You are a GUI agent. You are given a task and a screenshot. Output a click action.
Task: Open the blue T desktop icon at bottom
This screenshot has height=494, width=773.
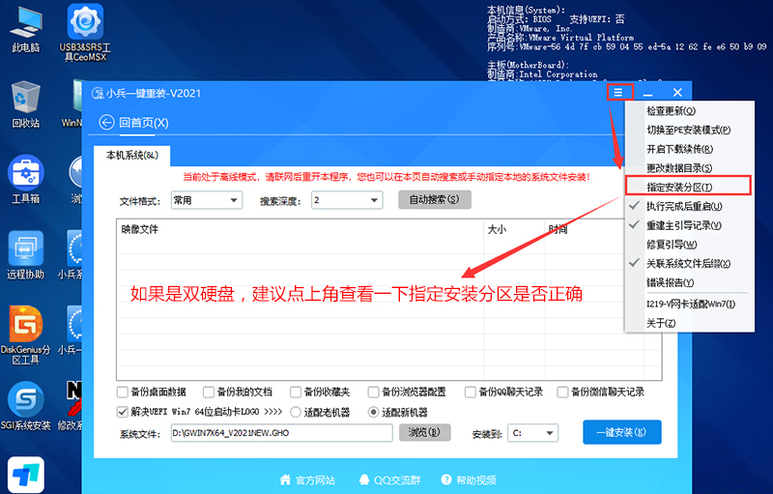(x=26, y=475)
